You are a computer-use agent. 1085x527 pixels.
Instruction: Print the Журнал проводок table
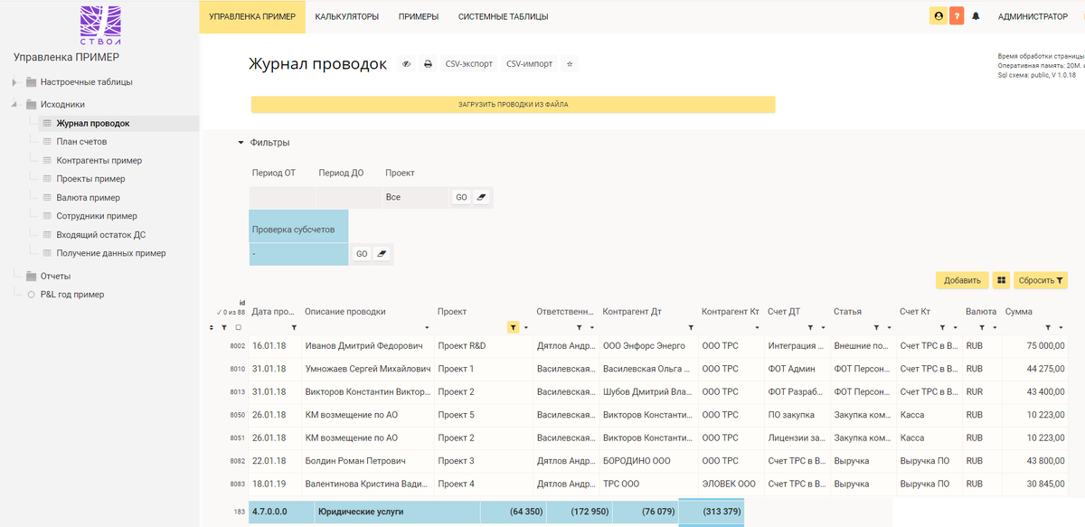click(x=428, y=64)
